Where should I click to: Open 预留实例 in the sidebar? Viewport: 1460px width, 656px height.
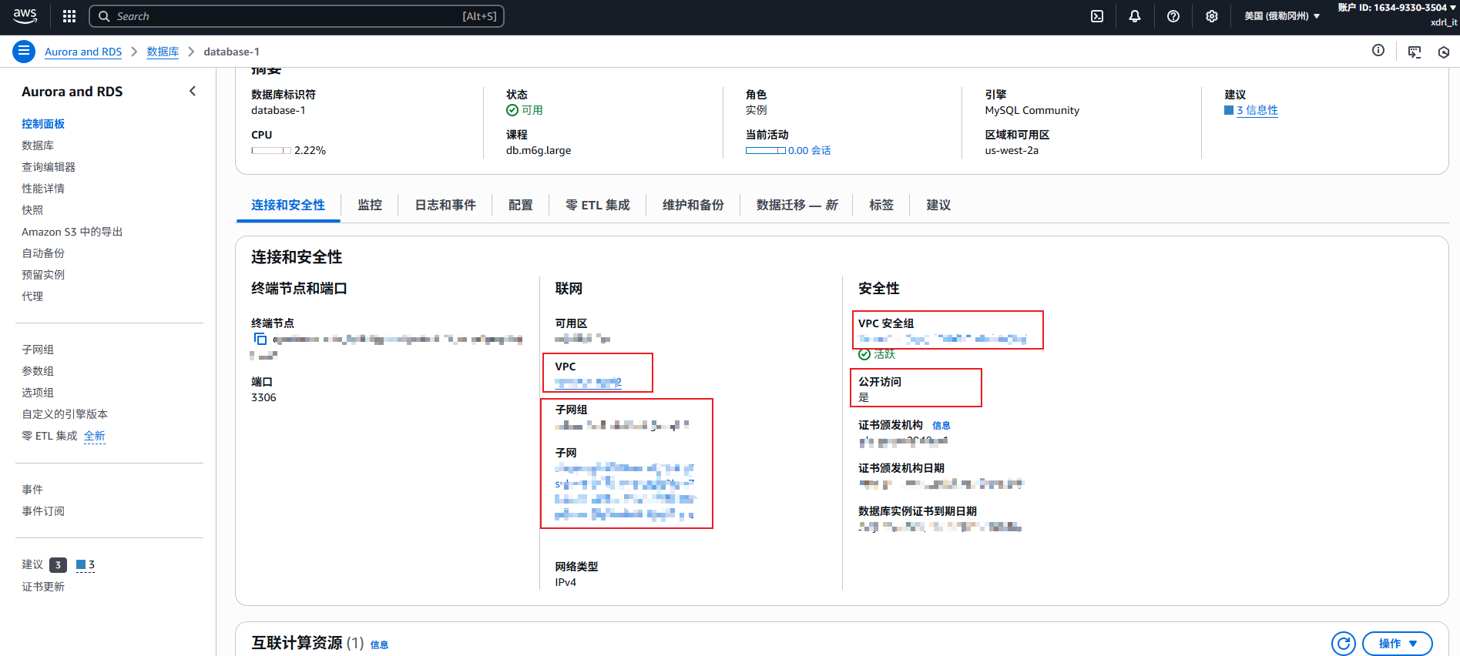pos(43,275)
